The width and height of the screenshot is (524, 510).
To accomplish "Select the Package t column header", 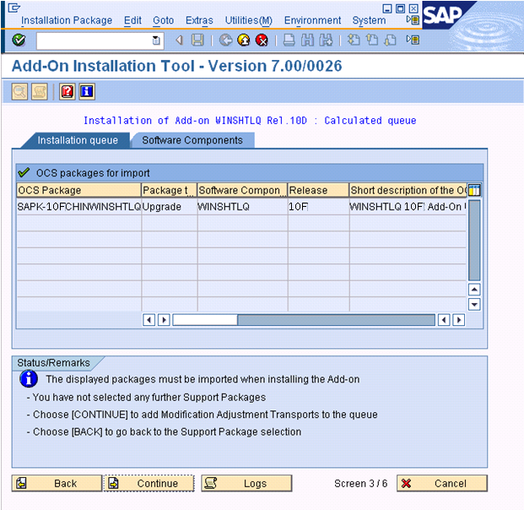I will pyautogui.click(x=169, y=190).
